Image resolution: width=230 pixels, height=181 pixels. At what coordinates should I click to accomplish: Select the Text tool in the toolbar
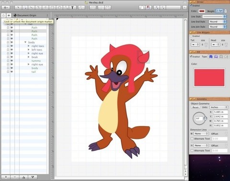tap(73, 8)
